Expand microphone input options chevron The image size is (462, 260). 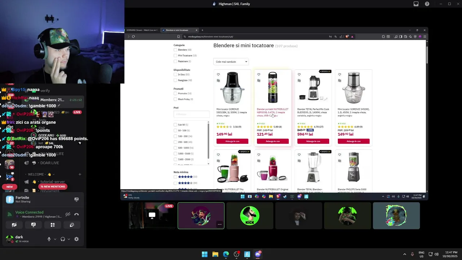[55, 239]
